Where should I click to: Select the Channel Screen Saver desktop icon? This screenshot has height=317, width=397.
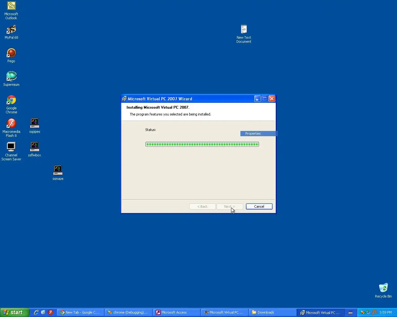coord(11,152)
